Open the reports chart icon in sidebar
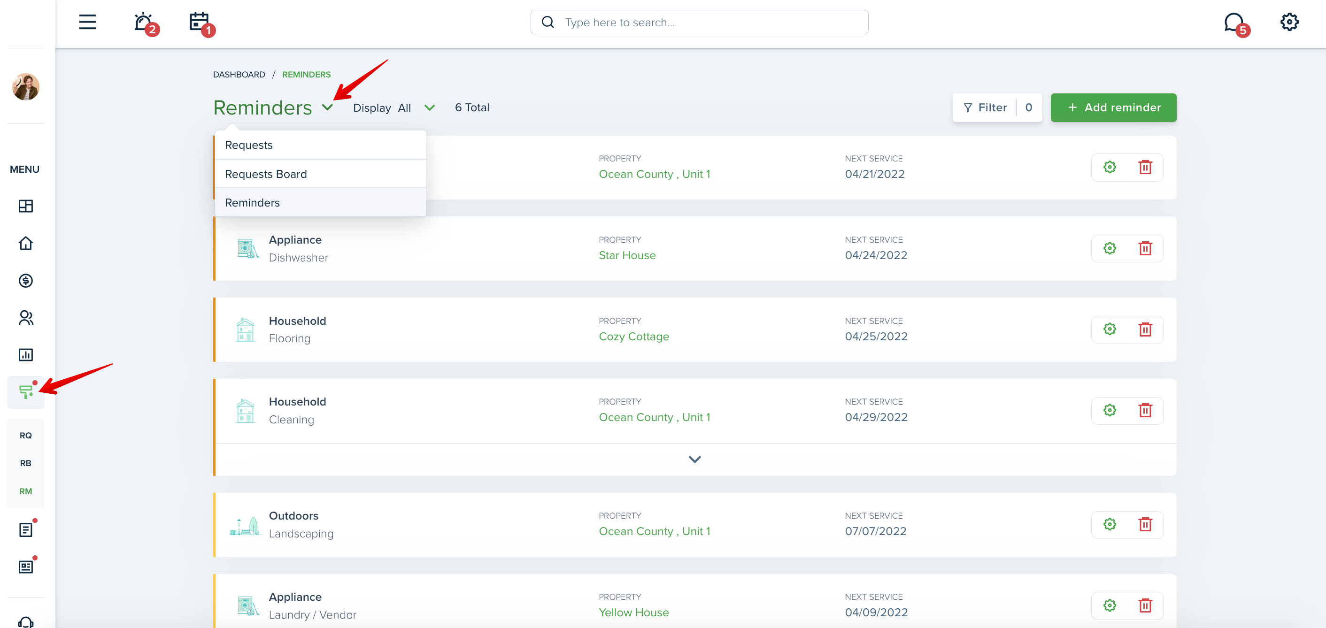The width and height of the screenshot is (1326, 628). pyautogui.click(x=26, y=355)
